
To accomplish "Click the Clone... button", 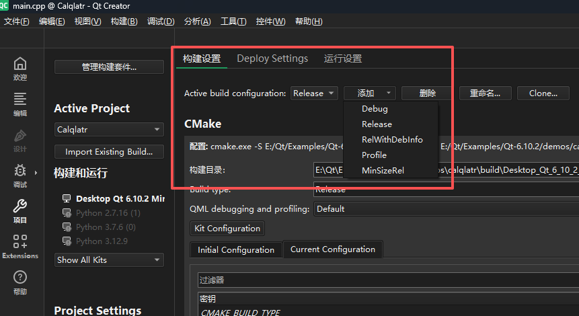I will coord(543,93).
